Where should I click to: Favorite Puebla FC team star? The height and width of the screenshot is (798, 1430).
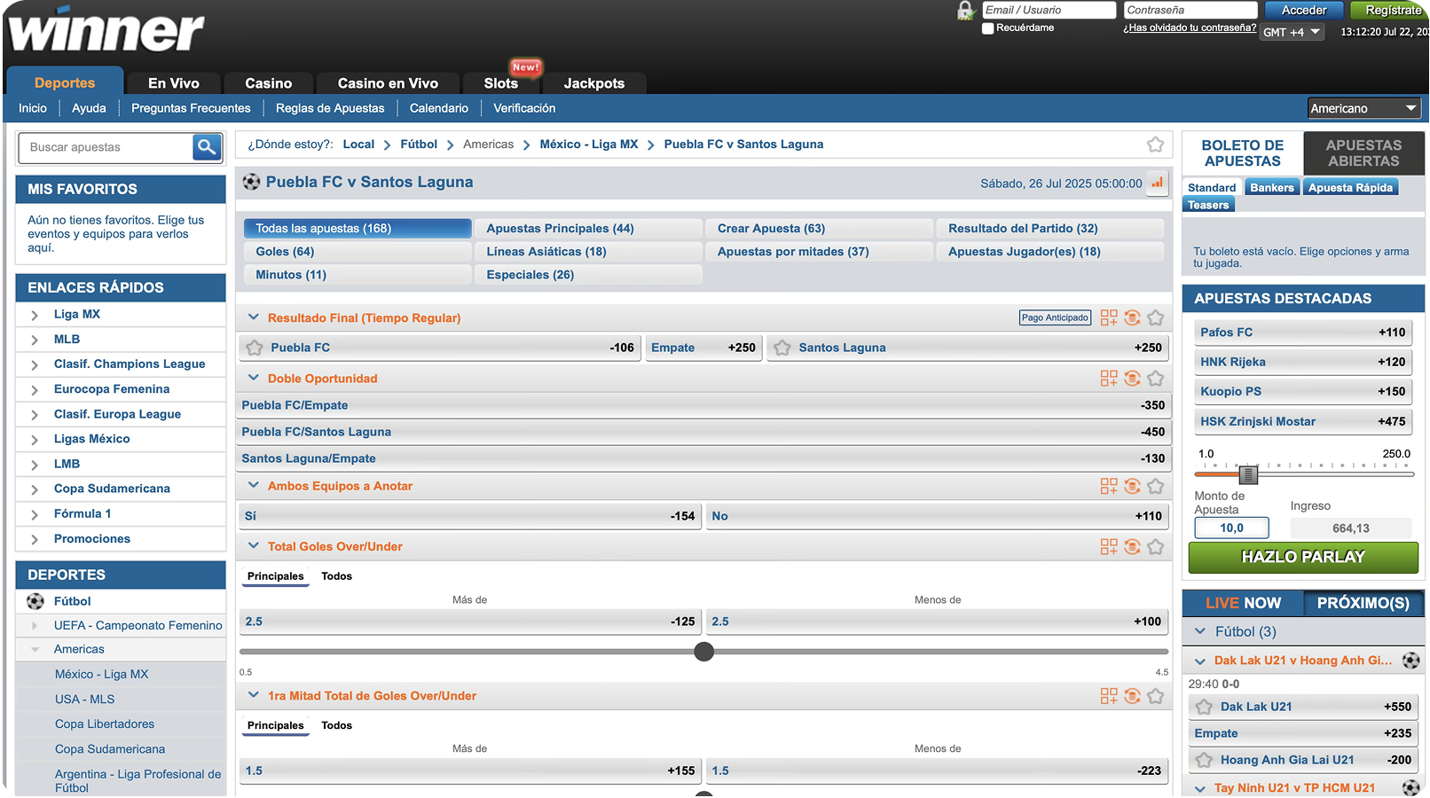point(255,348)
